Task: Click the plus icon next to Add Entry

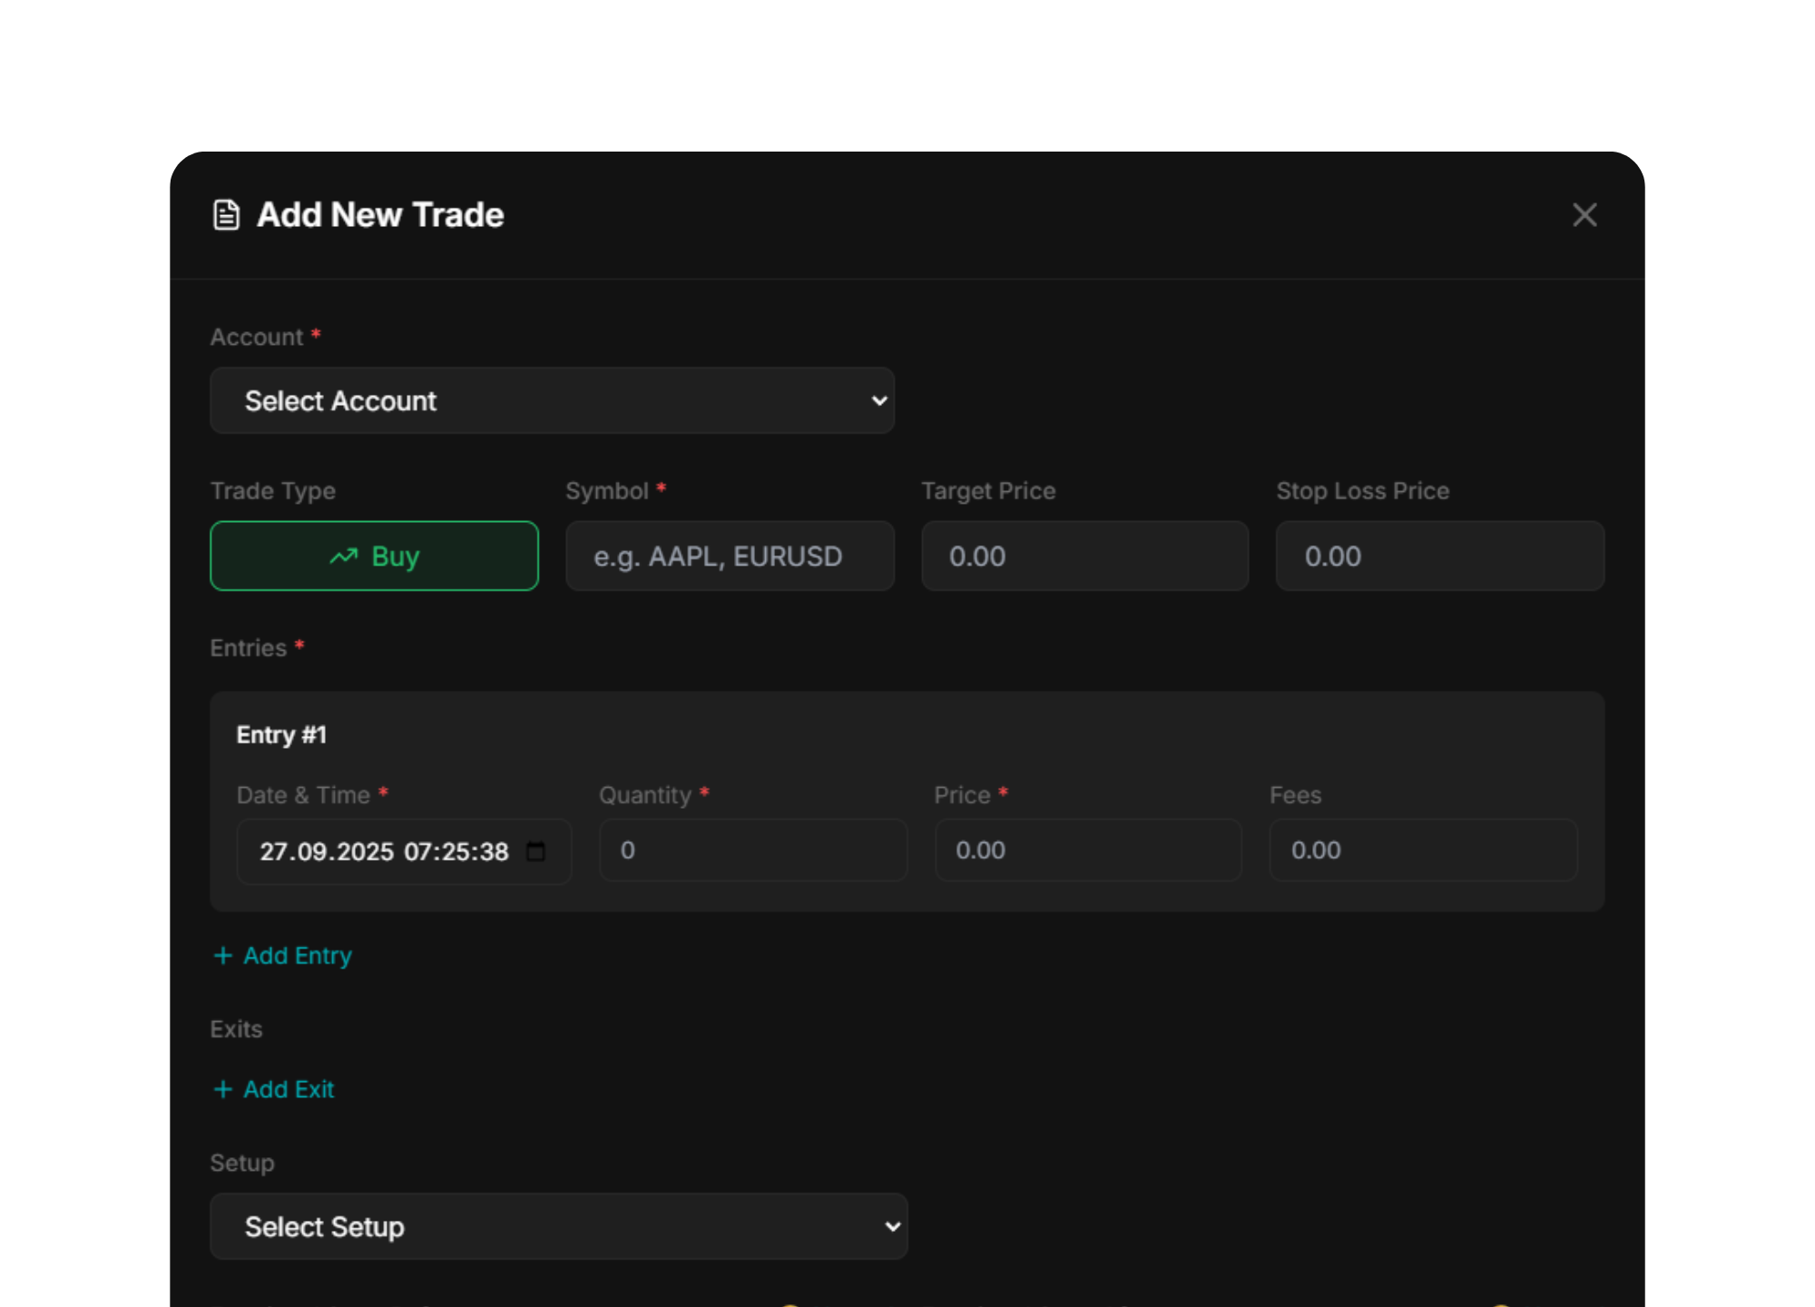Action: 223,955
